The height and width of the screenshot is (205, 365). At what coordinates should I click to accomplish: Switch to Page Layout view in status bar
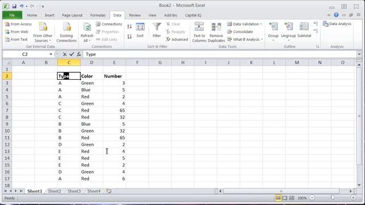pyautogui.click(x=285, y=198)
